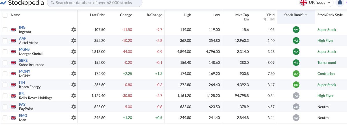Tick the checkbox for Airtel Africa

(5, 40)
